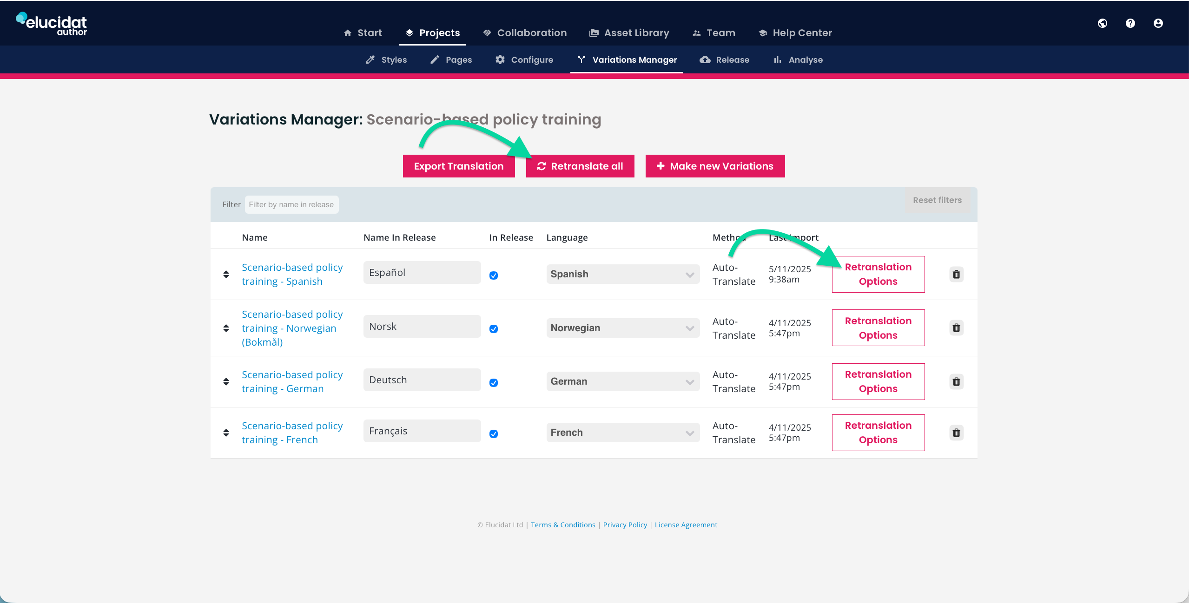Click reorder handle for Spanish row
The height and width of the screenshot is (603, 1189).
coord(226,275)
